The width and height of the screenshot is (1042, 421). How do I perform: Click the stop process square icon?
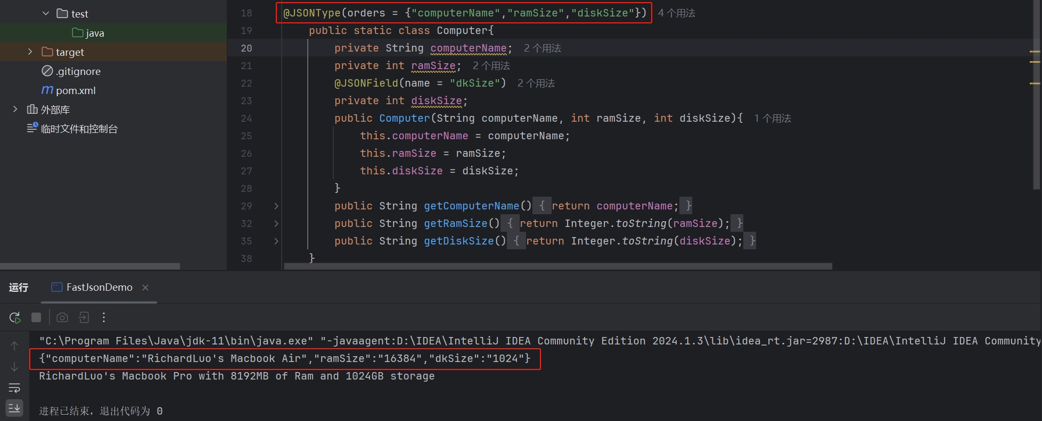[x=36, y=317]
